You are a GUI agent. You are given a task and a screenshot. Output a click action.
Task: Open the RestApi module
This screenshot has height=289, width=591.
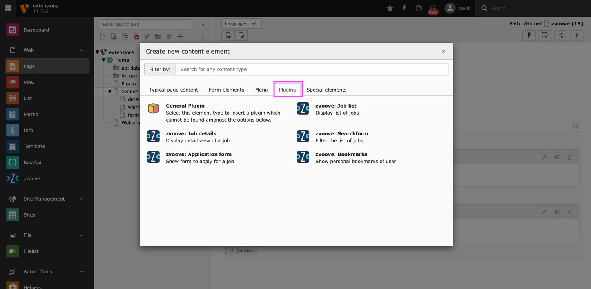coord(47,162)
